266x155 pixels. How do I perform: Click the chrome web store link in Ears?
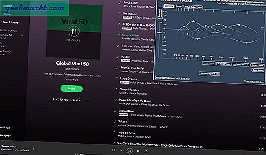pyautogui.click(x=257, y=5)
